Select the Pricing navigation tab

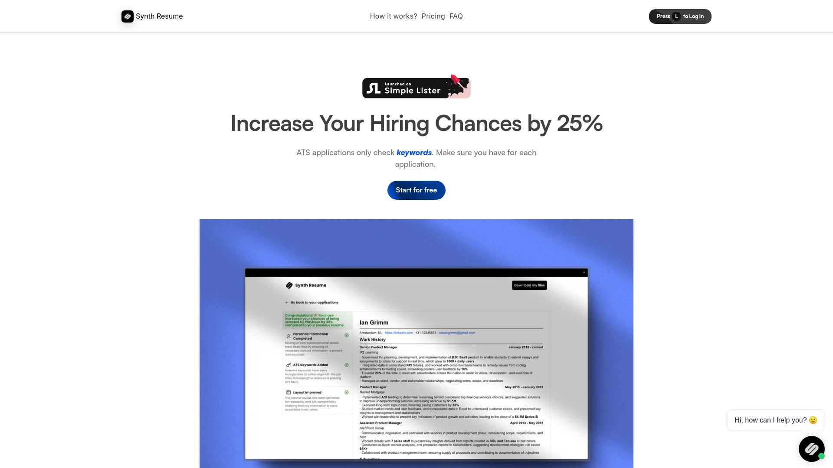pyautogui.click(x=433, y=16)
